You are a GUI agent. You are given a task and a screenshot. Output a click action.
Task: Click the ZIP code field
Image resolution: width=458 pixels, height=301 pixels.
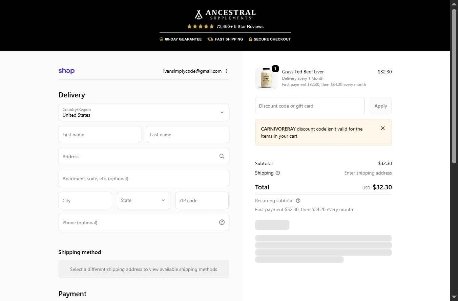click(x=202, y=200)
